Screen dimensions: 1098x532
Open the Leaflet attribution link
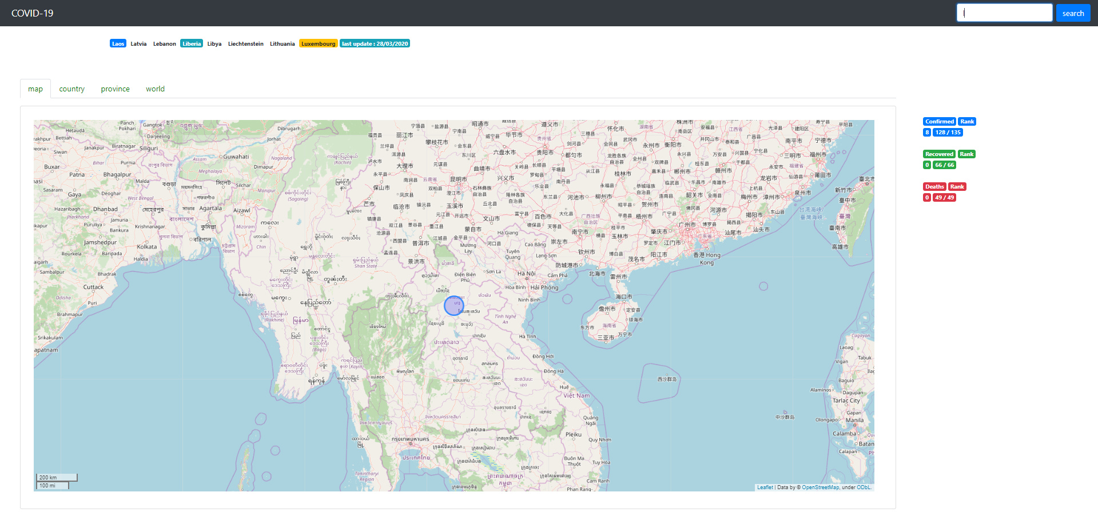coord(765,487)
